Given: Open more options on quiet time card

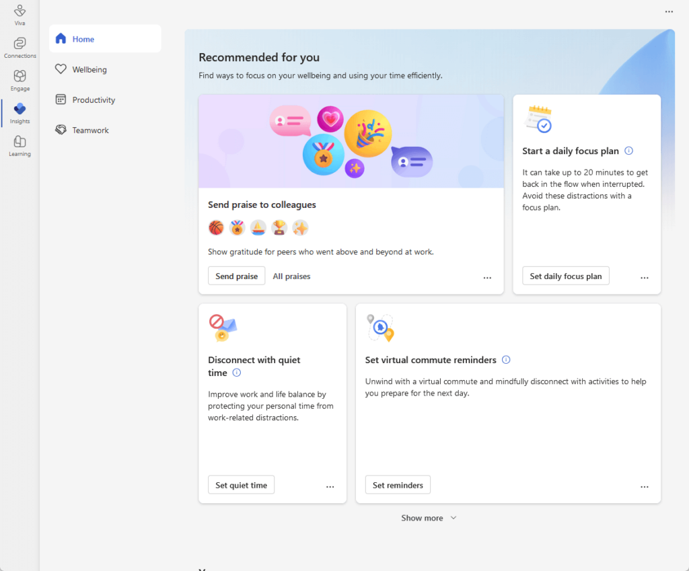Looking at the screenshot, I should click(330, 486).
